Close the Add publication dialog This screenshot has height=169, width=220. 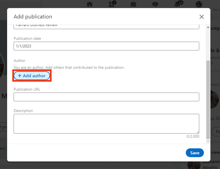coord(202,17)
